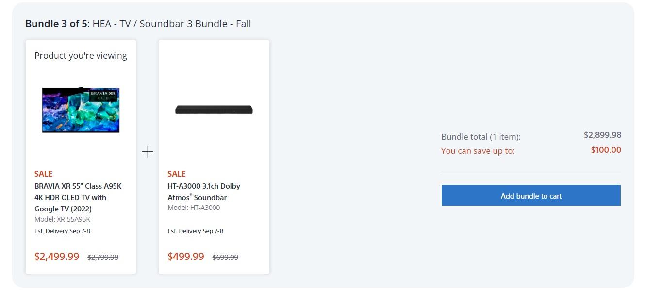This screenshot has width=645, height=290.
Task: Click the $499.99 soundbar sale price
Action: 186,257
